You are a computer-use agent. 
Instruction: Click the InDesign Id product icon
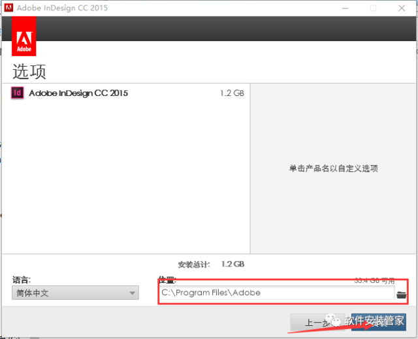point(18,93)
